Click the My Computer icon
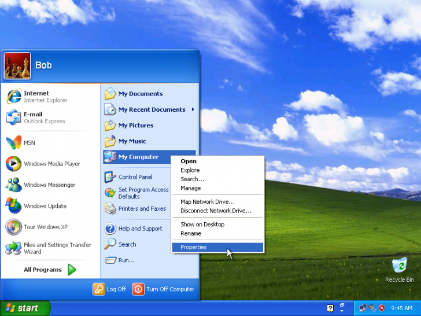The height and width of the screenshot is (316, 421). tap(110, 157)
